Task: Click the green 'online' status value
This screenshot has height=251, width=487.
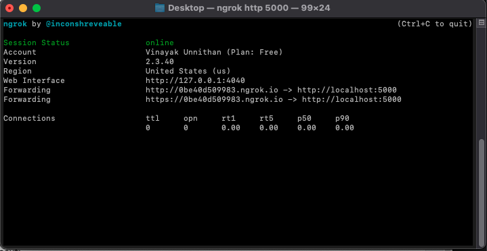Action: tap(160, 43)
